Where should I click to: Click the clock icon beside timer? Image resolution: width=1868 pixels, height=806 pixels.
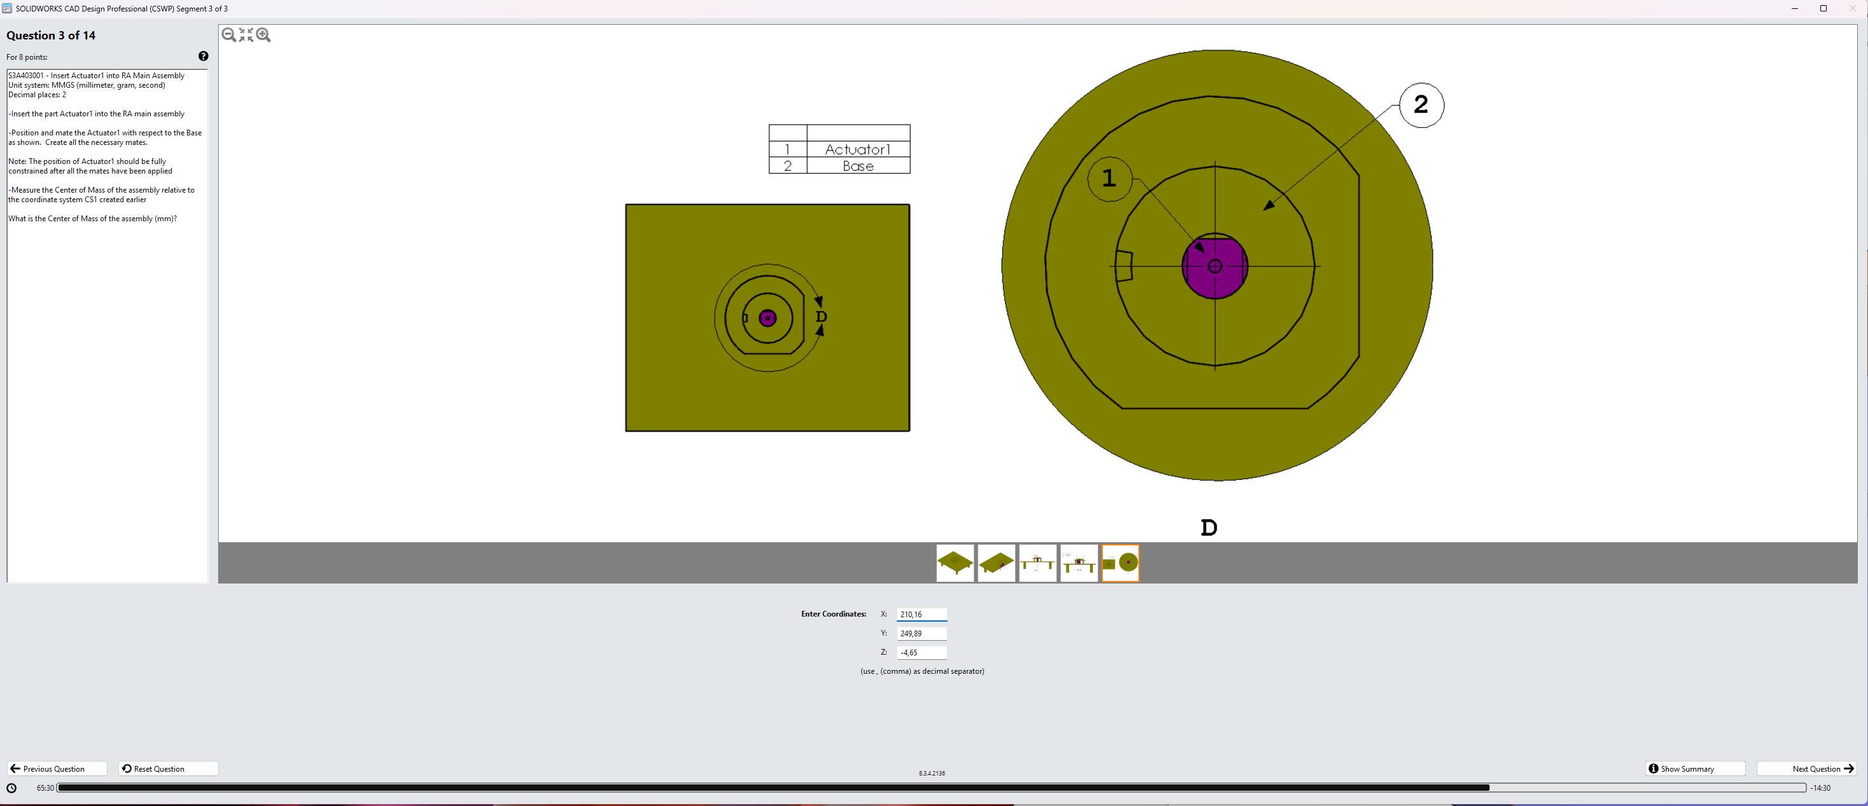pyautogui.click(x=11, y=788)
